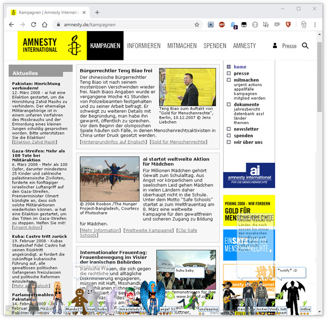The height and width of the screenshot is (319, 327).
Task: Click the white ghost knut avatar
Action: click(x=92, y=296)
